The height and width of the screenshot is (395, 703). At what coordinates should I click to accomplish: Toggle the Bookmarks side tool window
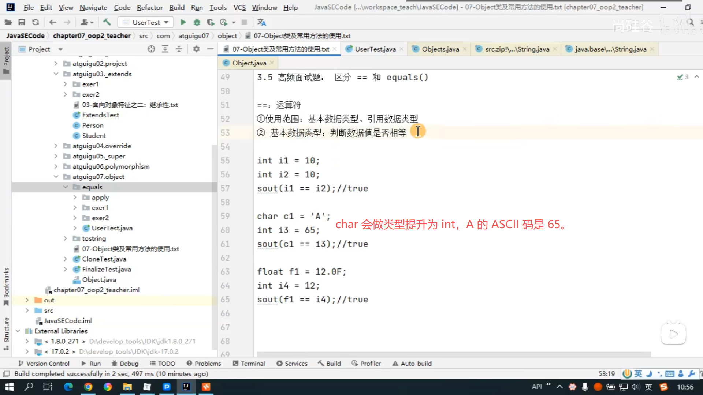coord(6,286)
